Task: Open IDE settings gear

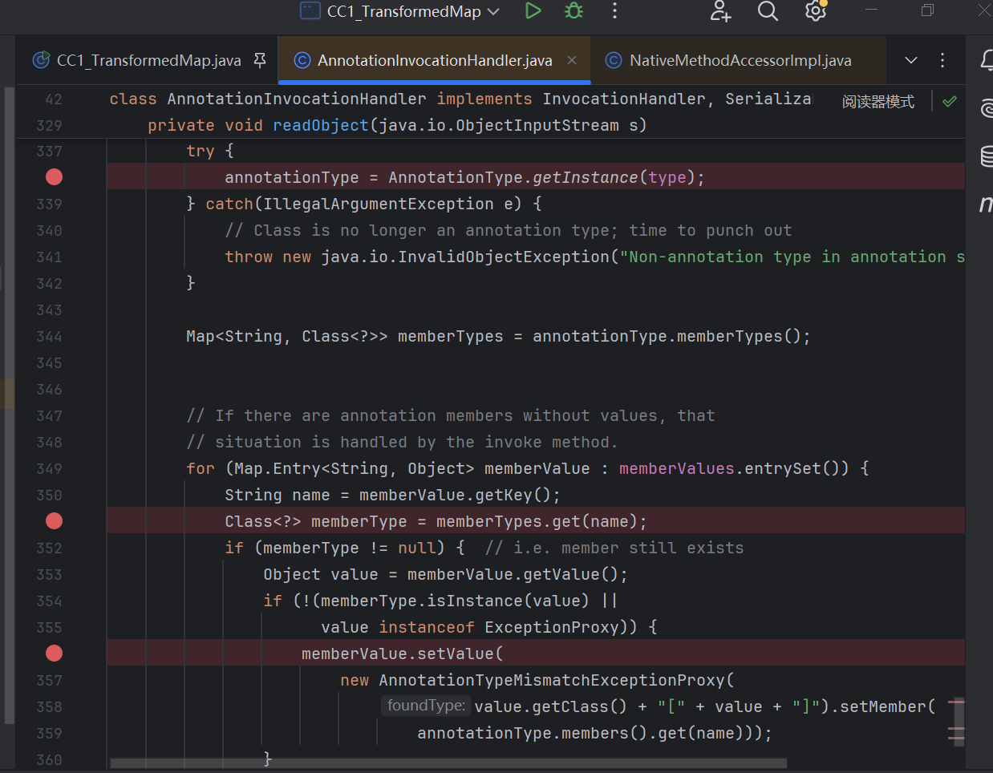Action: click(x=816, y=11)
